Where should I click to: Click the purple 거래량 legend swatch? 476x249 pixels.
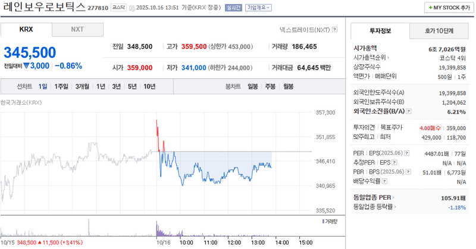[322, 221]
